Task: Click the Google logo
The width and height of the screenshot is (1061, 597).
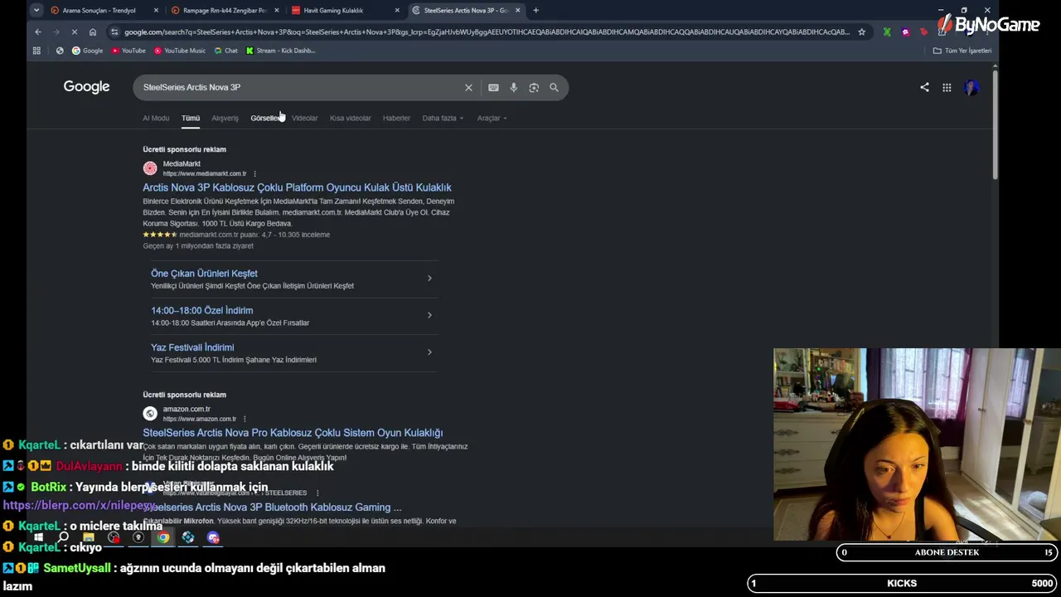Action: 86,87
